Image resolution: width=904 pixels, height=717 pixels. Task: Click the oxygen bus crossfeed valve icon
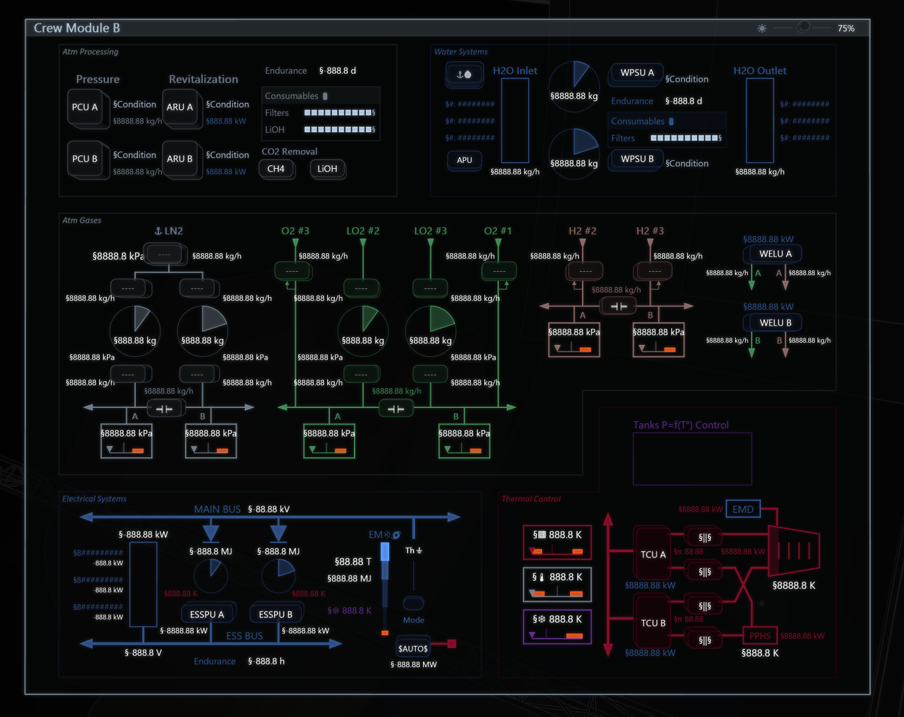pos(396,409)
